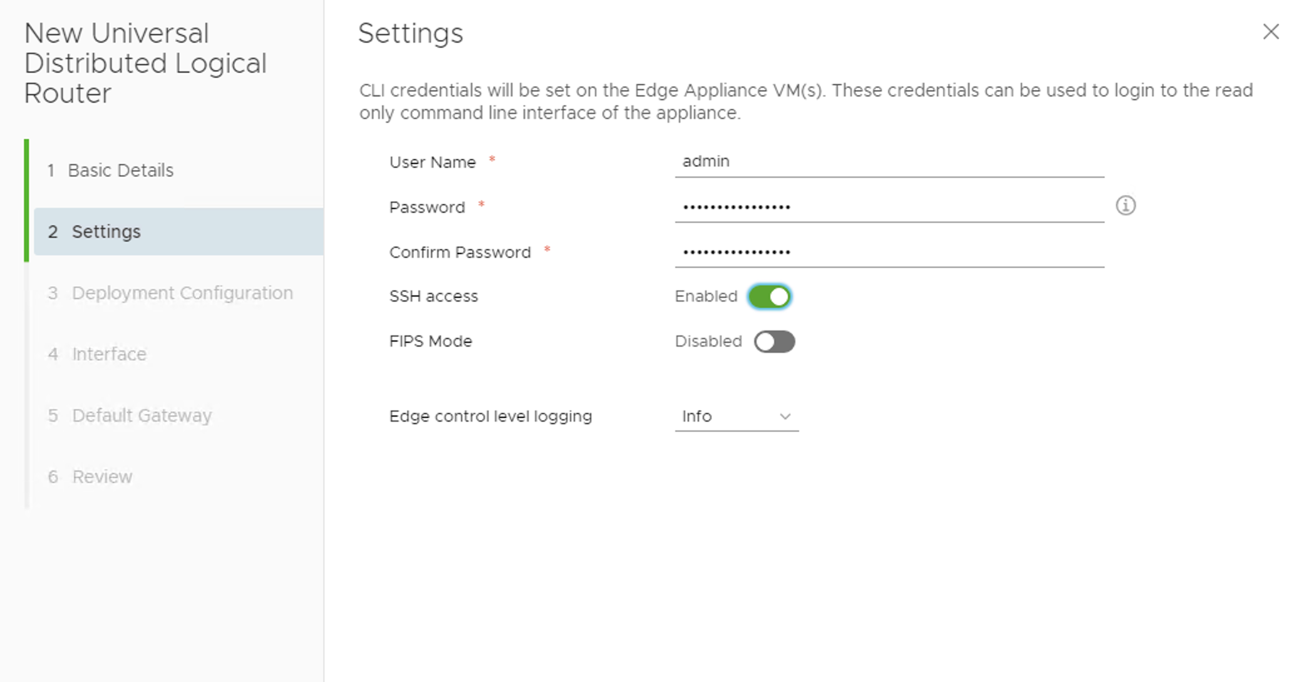Jump to the Interface step

pyautogui.click(x=109, y=354)
